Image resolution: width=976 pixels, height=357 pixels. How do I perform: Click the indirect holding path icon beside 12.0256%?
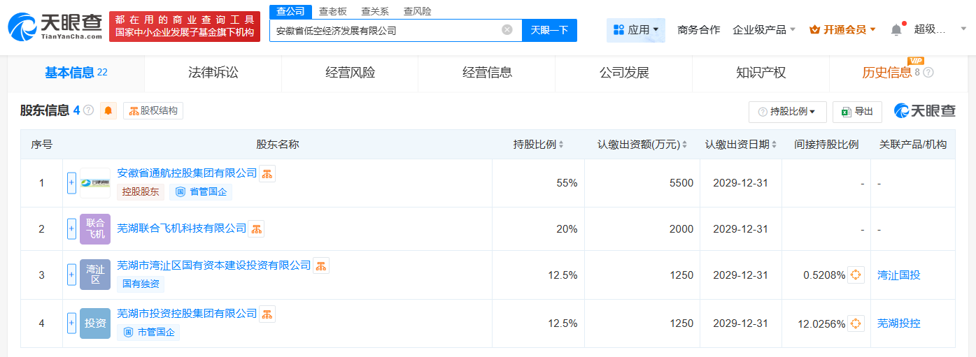[x=856, y=323]
